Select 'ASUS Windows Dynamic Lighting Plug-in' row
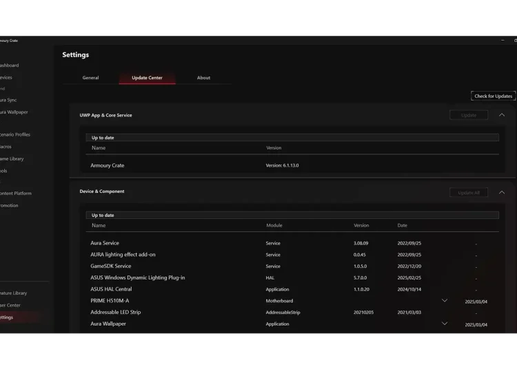This screenshot has width=517, height=369. (292, 277)
